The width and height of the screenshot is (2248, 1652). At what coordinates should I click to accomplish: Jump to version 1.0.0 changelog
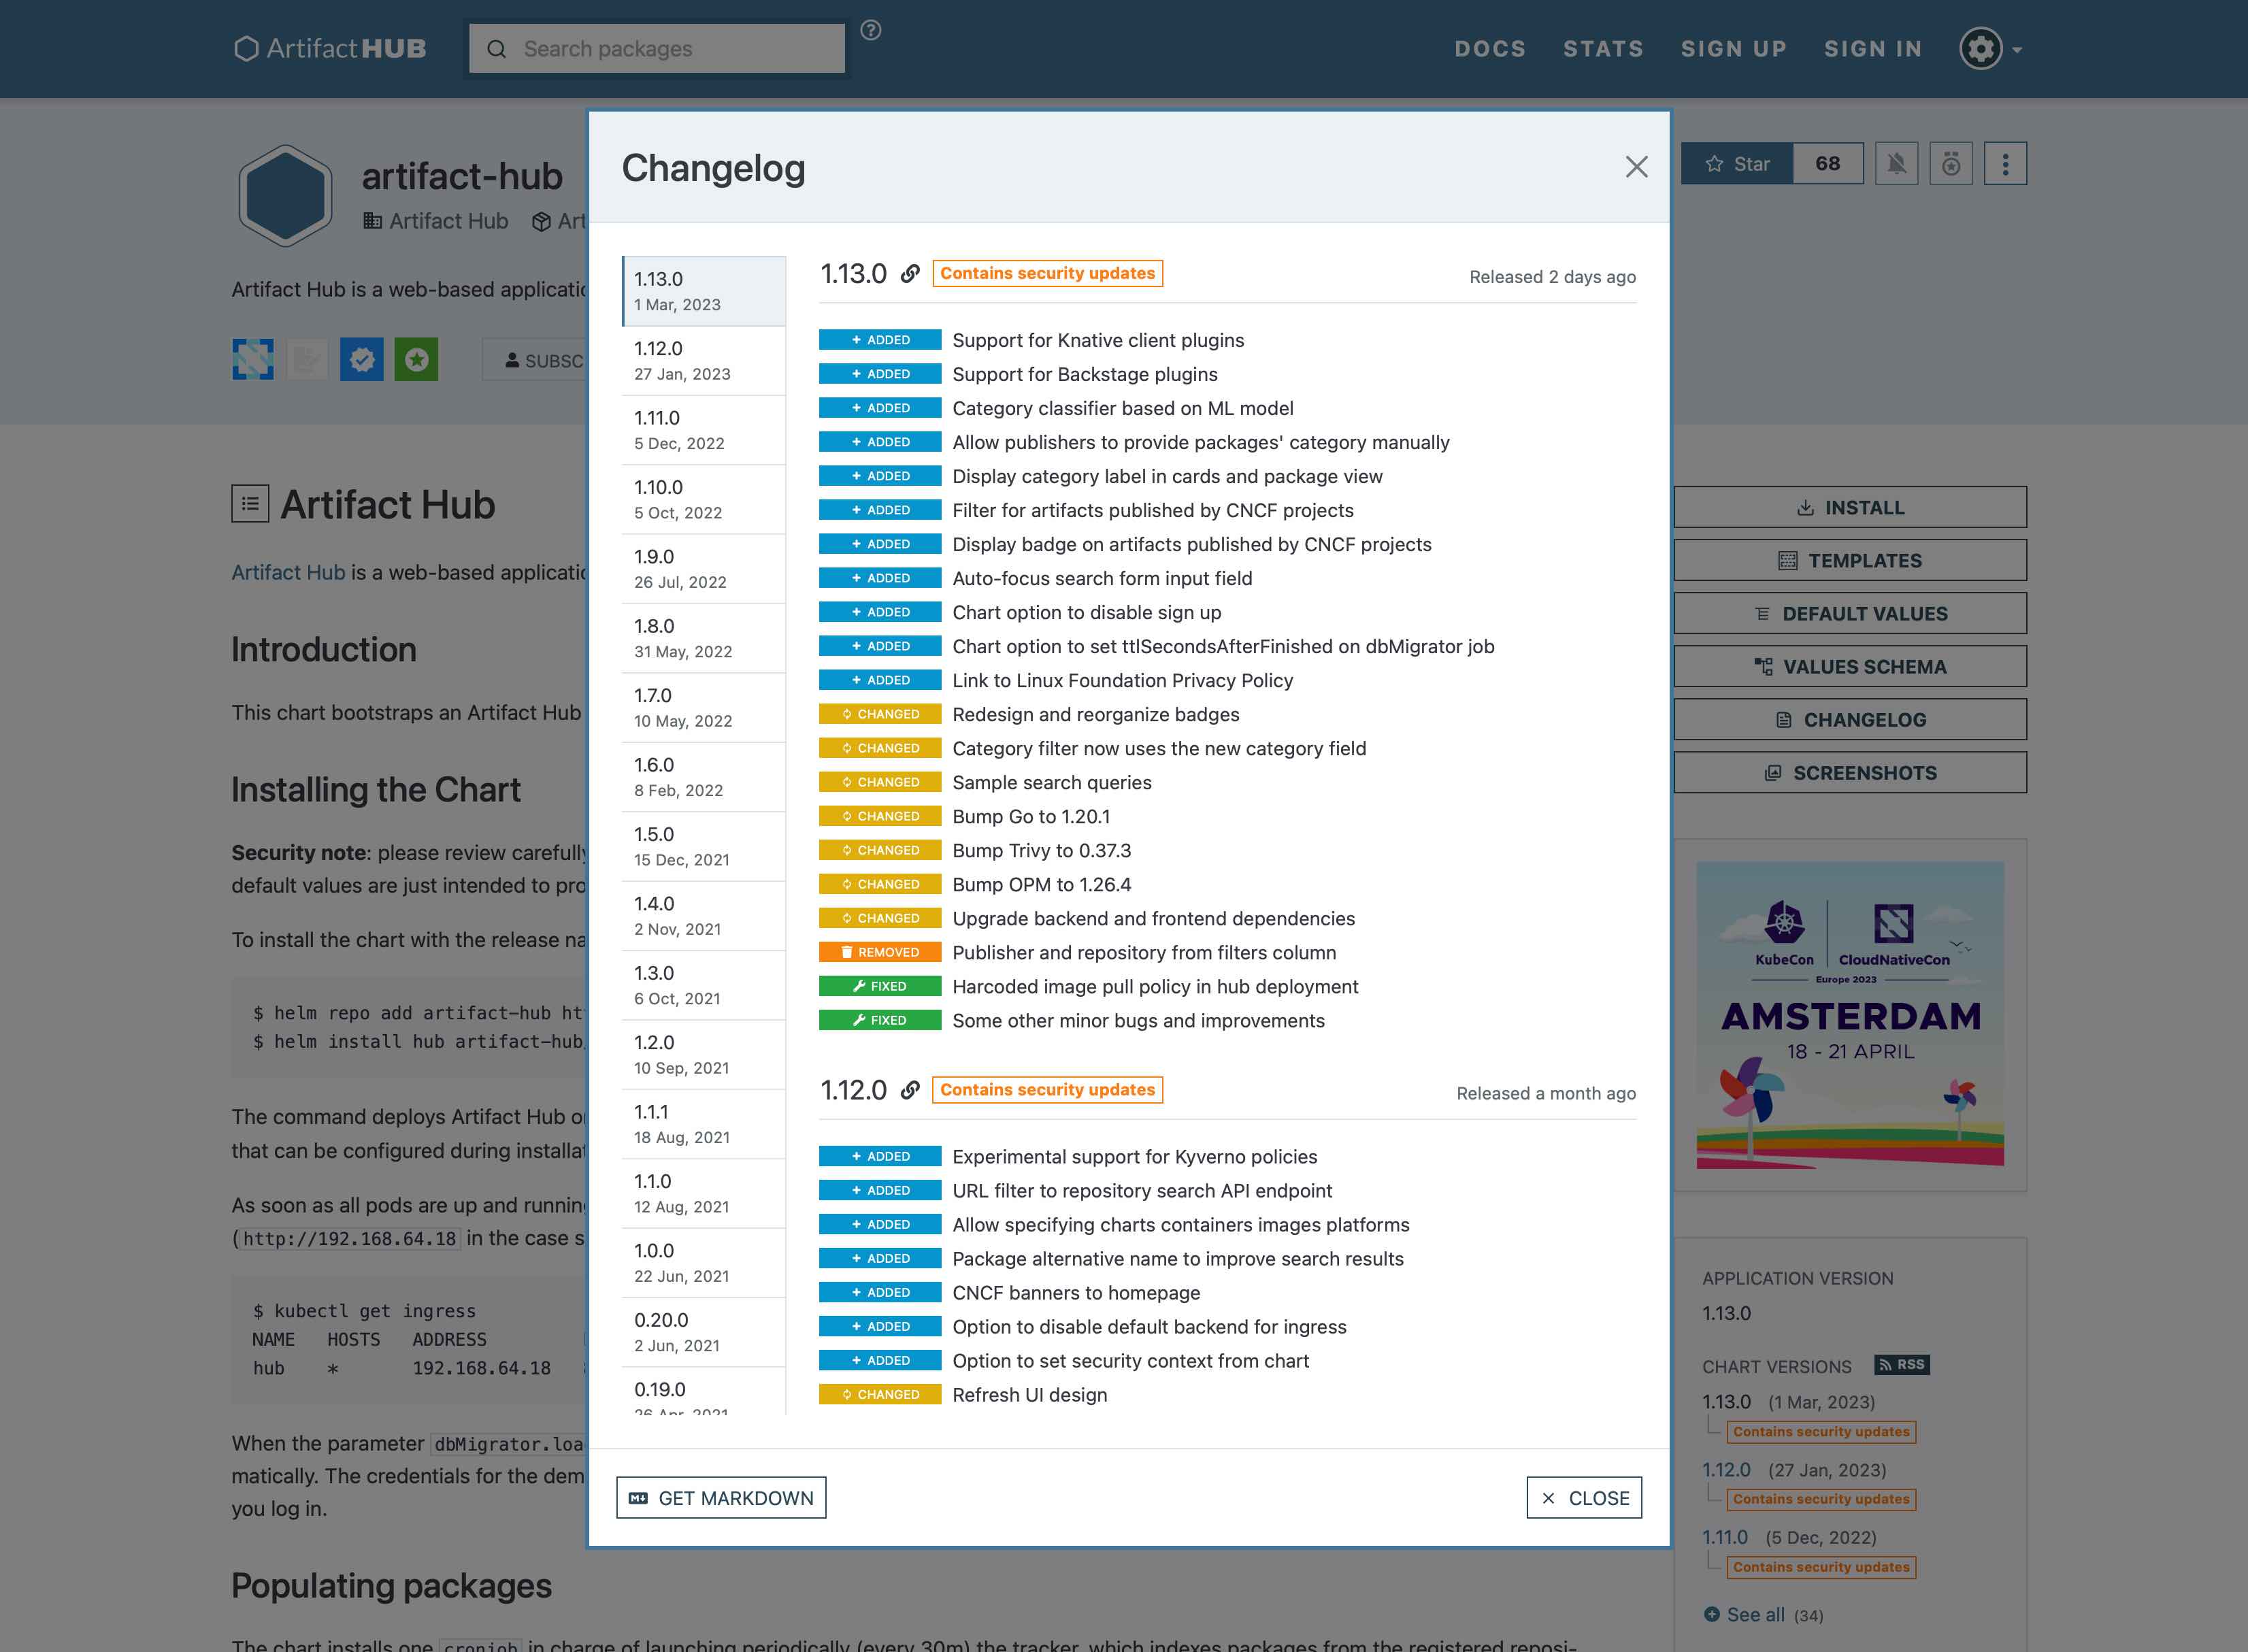tap(702, 1262)
